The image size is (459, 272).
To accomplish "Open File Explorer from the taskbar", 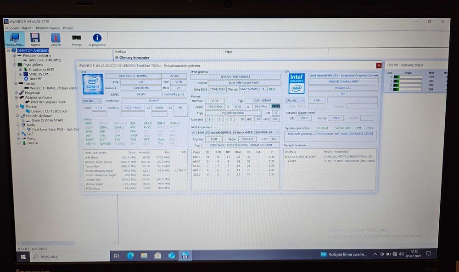I will (144, 256).
